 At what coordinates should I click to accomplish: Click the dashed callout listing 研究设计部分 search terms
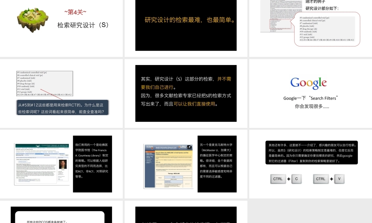pos(327,29)
